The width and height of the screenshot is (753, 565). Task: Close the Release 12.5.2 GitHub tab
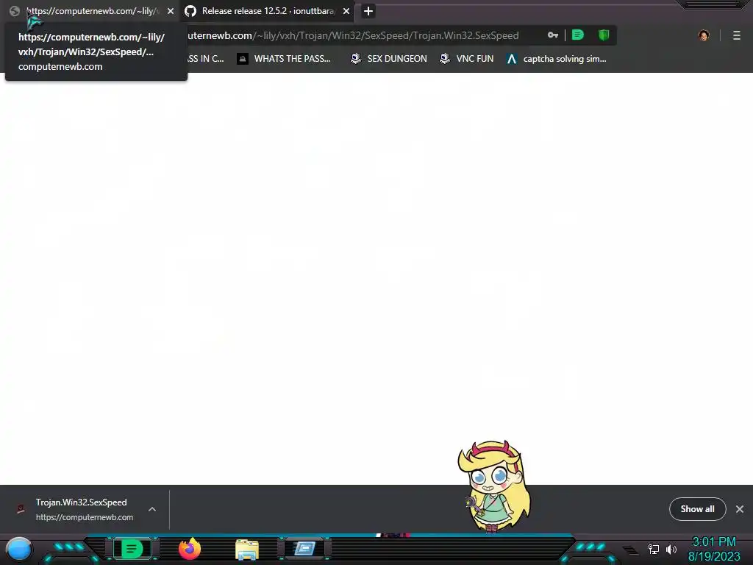click(x=346, y=11)
